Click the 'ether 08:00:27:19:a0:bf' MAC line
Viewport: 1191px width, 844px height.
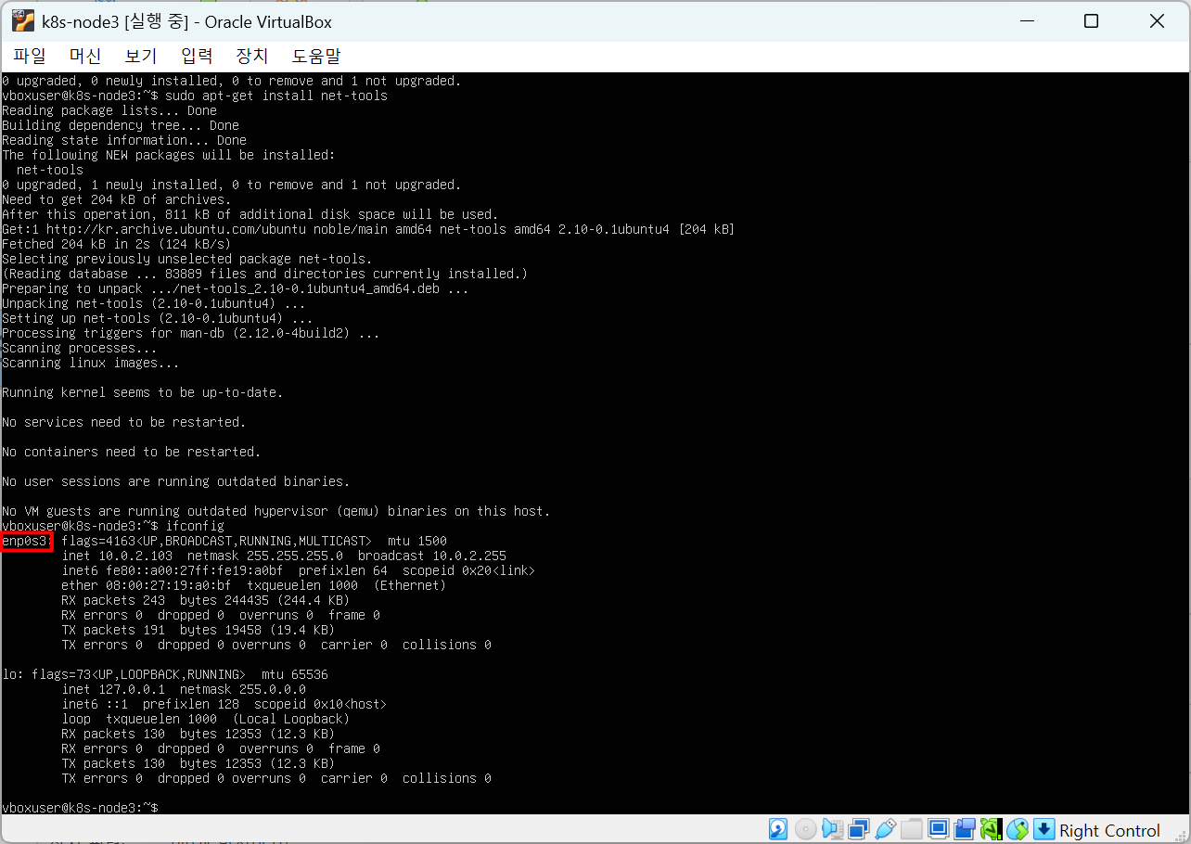(254, 585)
